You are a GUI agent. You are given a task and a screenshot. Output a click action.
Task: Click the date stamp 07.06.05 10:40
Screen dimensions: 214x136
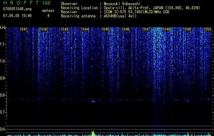pyautogui.click(x=17, y=16)
